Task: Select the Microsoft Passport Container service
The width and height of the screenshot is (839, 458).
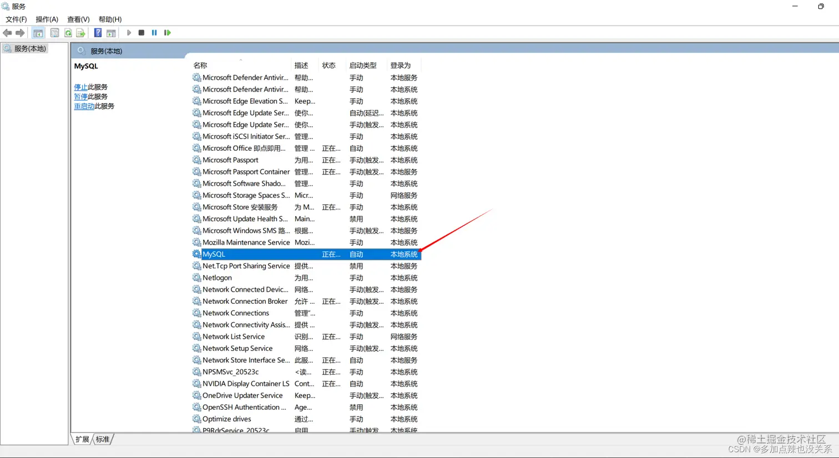Action: (306, 172)
